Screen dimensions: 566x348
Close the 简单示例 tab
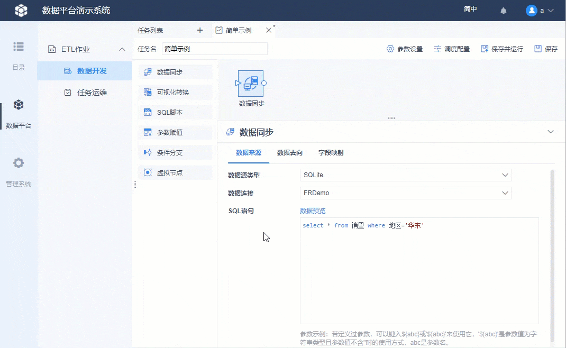tap(269, 30)
